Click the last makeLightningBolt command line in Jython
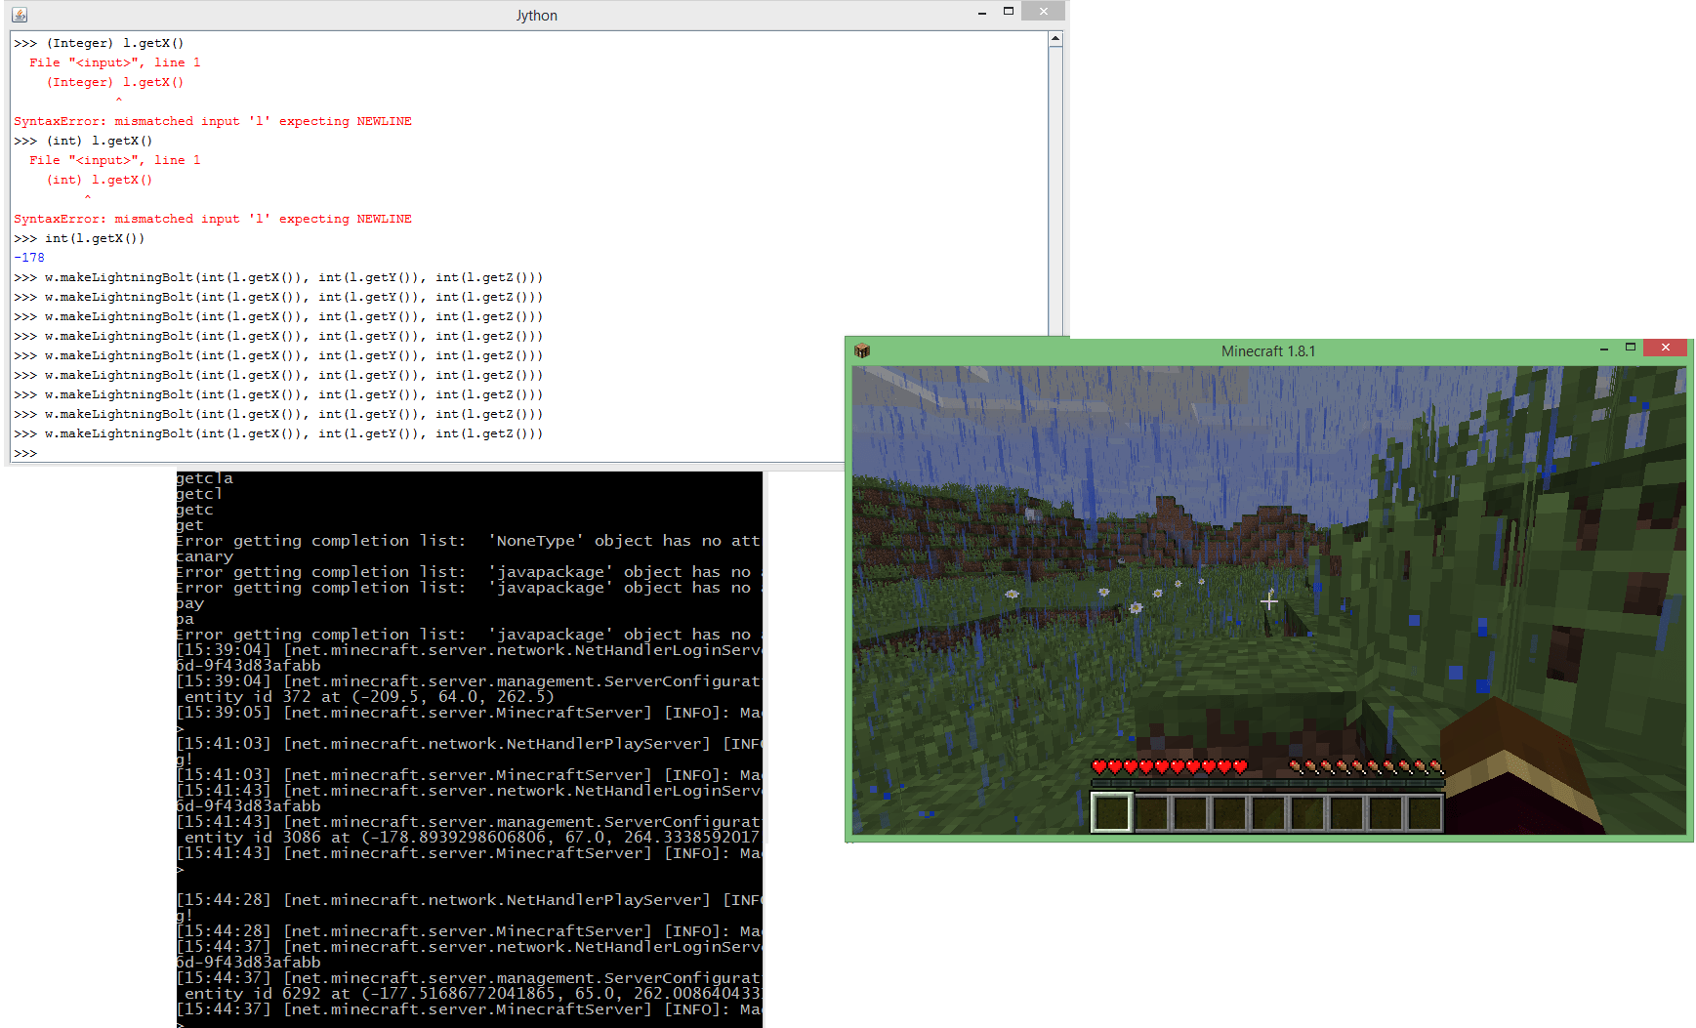The height and width of the screenshot is (1028, 1696). (x=278, y=433)
